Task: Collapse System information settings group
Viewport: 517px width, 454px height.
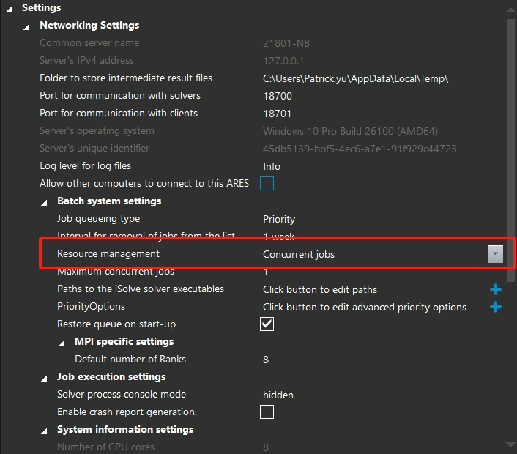Action: [x=45, y=430]
